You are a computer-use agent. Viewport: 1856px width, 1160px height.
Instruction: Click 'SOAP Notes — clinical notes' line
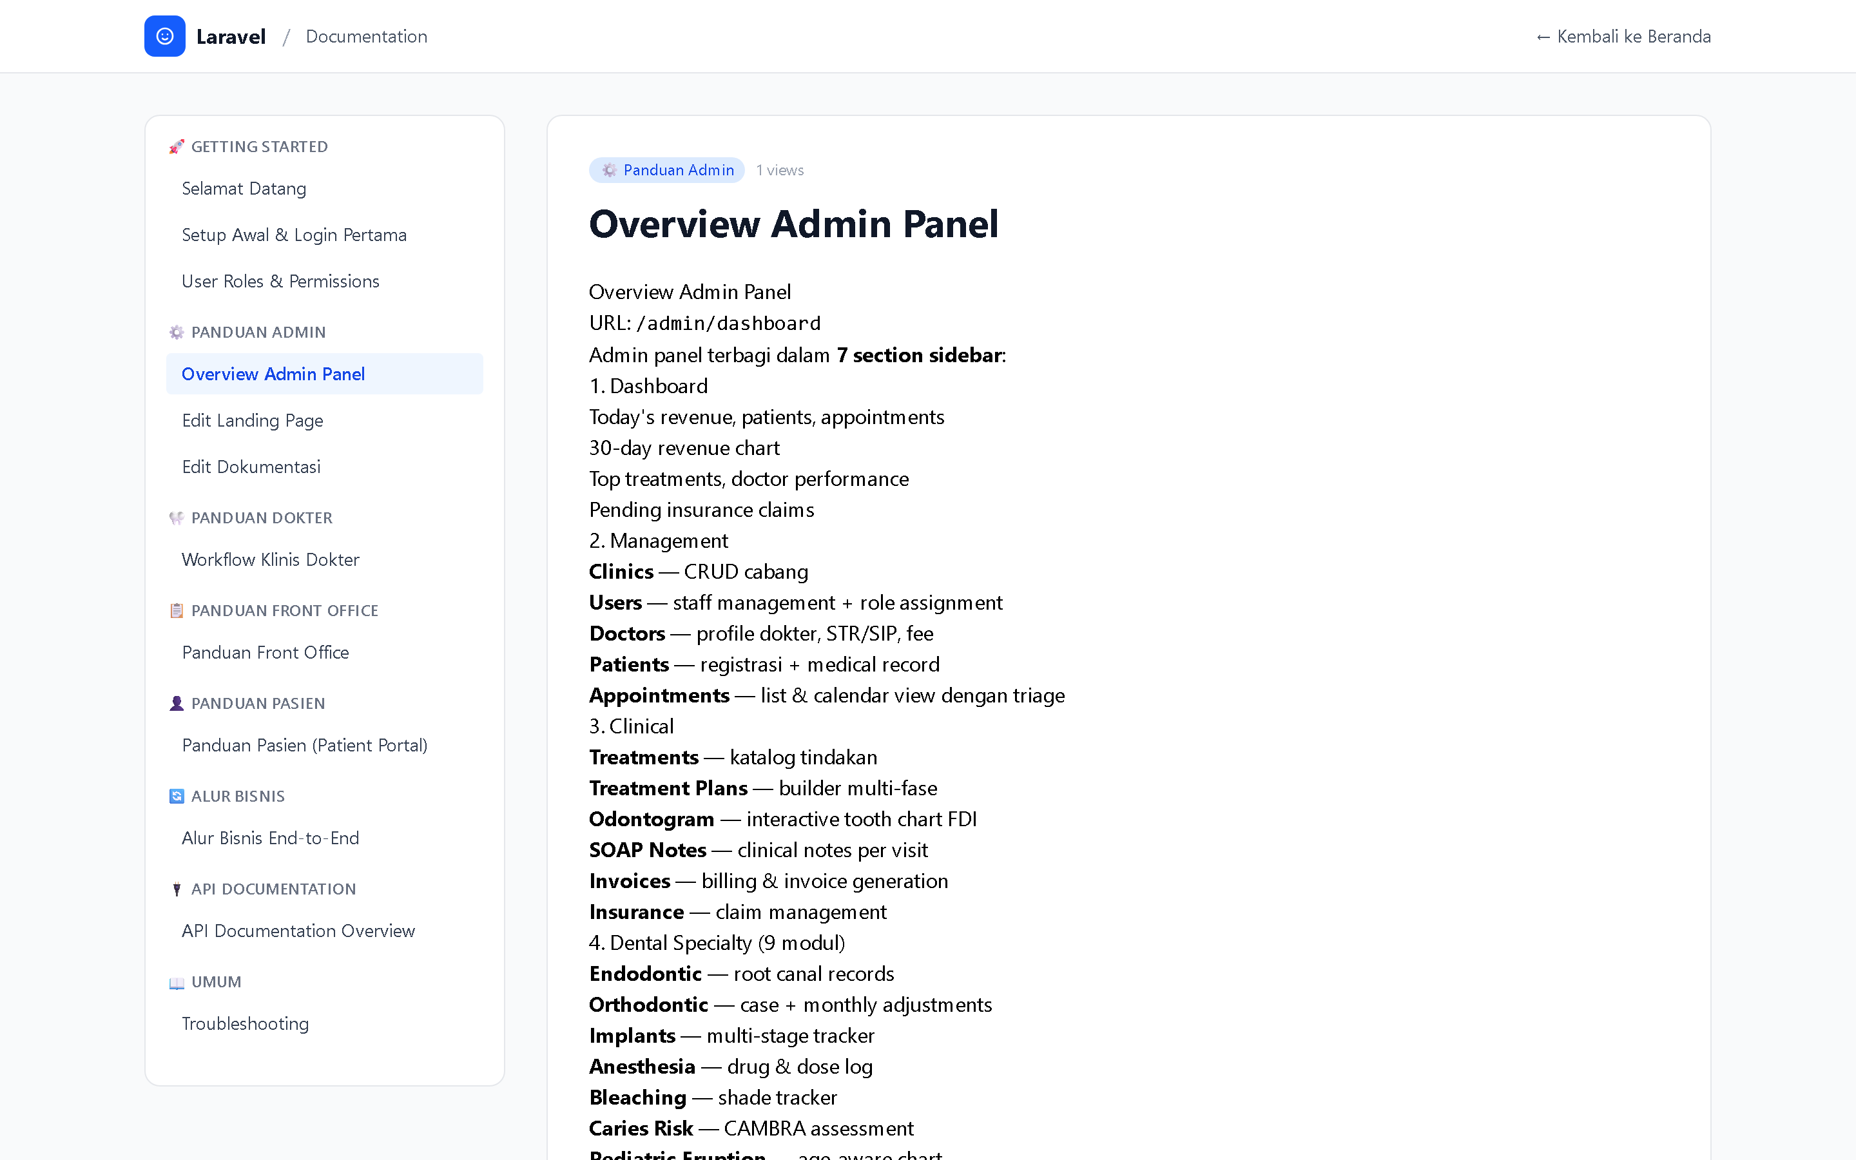coord(759,850)
